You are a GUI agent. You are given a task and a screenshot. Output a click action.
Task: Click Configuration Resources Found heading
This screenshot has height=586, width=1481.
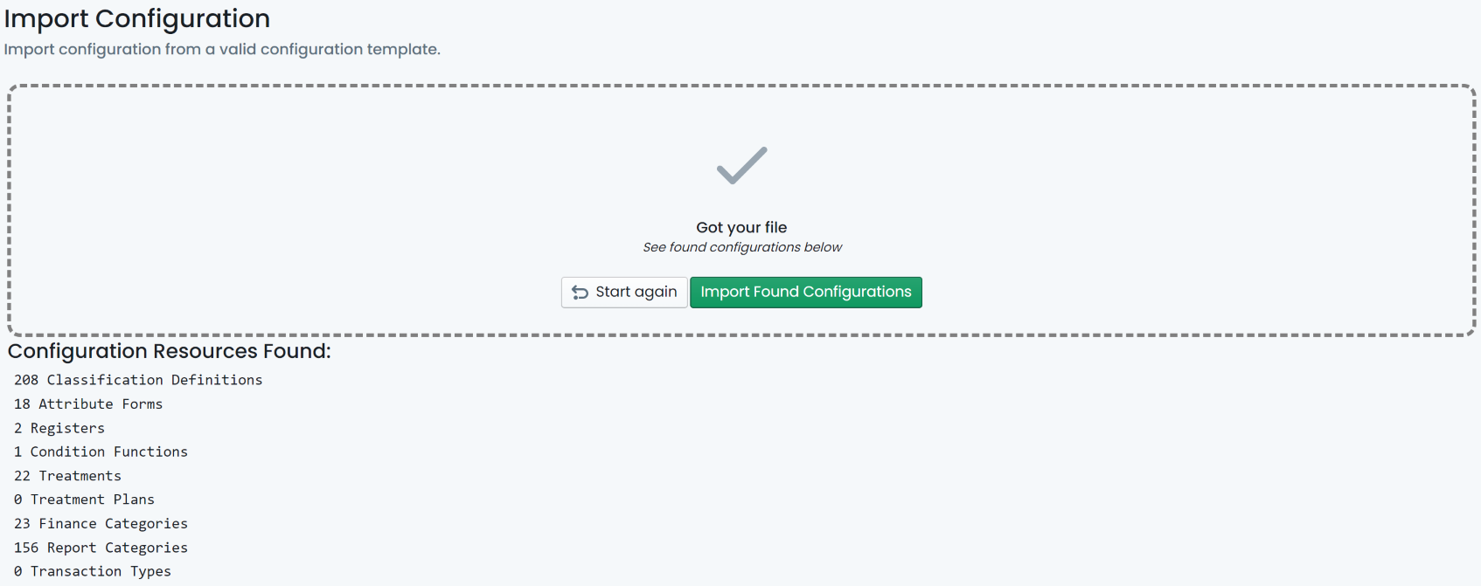tap(170, 351)
